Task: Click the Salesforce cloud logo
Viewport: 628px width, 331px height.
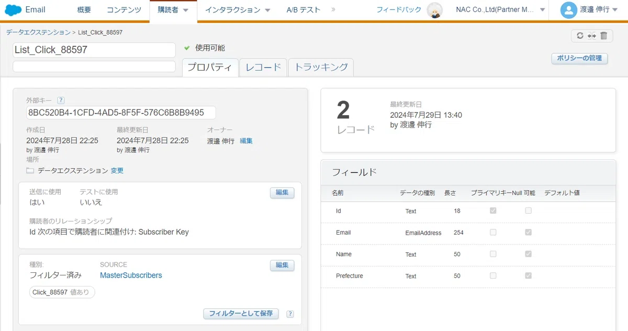Action: tap(13, 10)
